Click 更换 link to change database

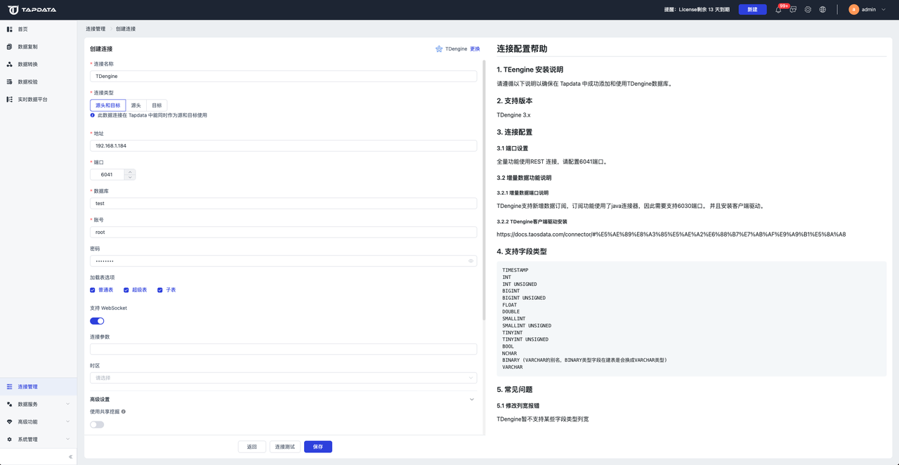pos(475,49)
